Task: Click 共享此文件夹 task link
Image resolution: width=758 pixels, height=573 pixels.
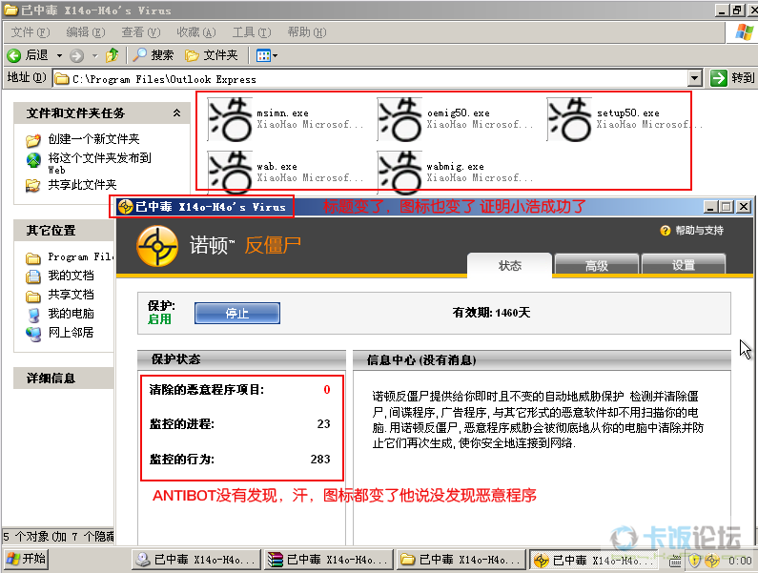Action: click(x=82, y=185)
